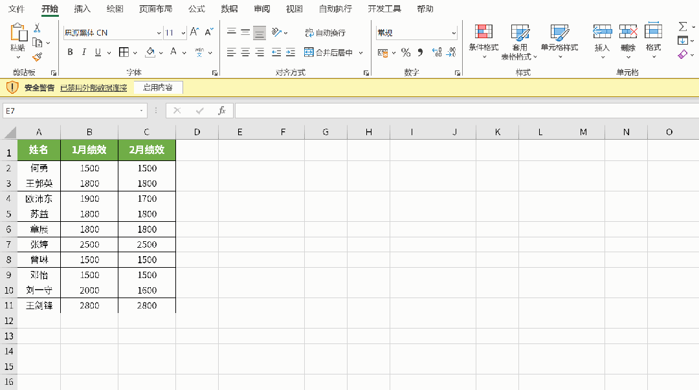Click the AutoSum sigma icon
Screen dimensions: 699x390
click(683, 27)
